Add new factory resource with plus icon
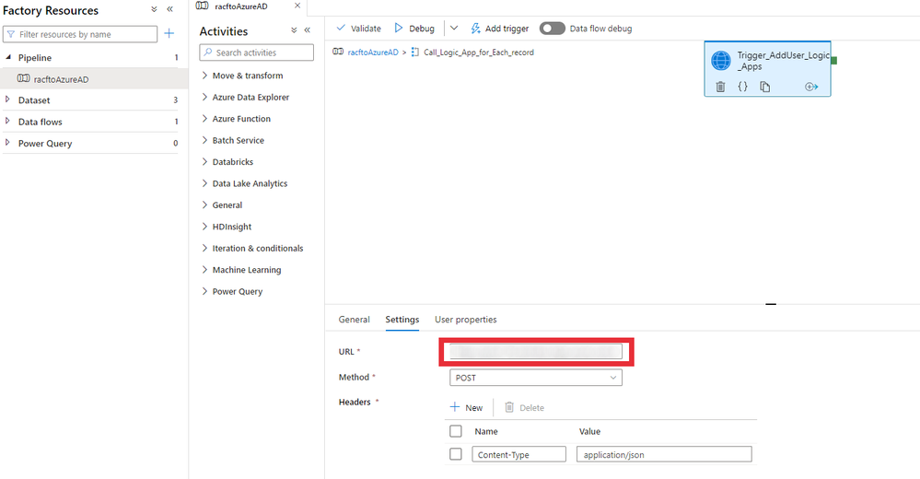The height and width of the screenshot is (479, 920). (x=169, y=33)
